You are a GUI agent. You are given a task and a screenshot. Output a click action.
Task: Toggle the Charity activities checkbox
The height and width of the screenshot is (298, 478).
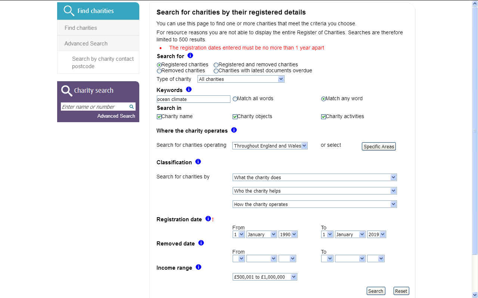[323, 117]
